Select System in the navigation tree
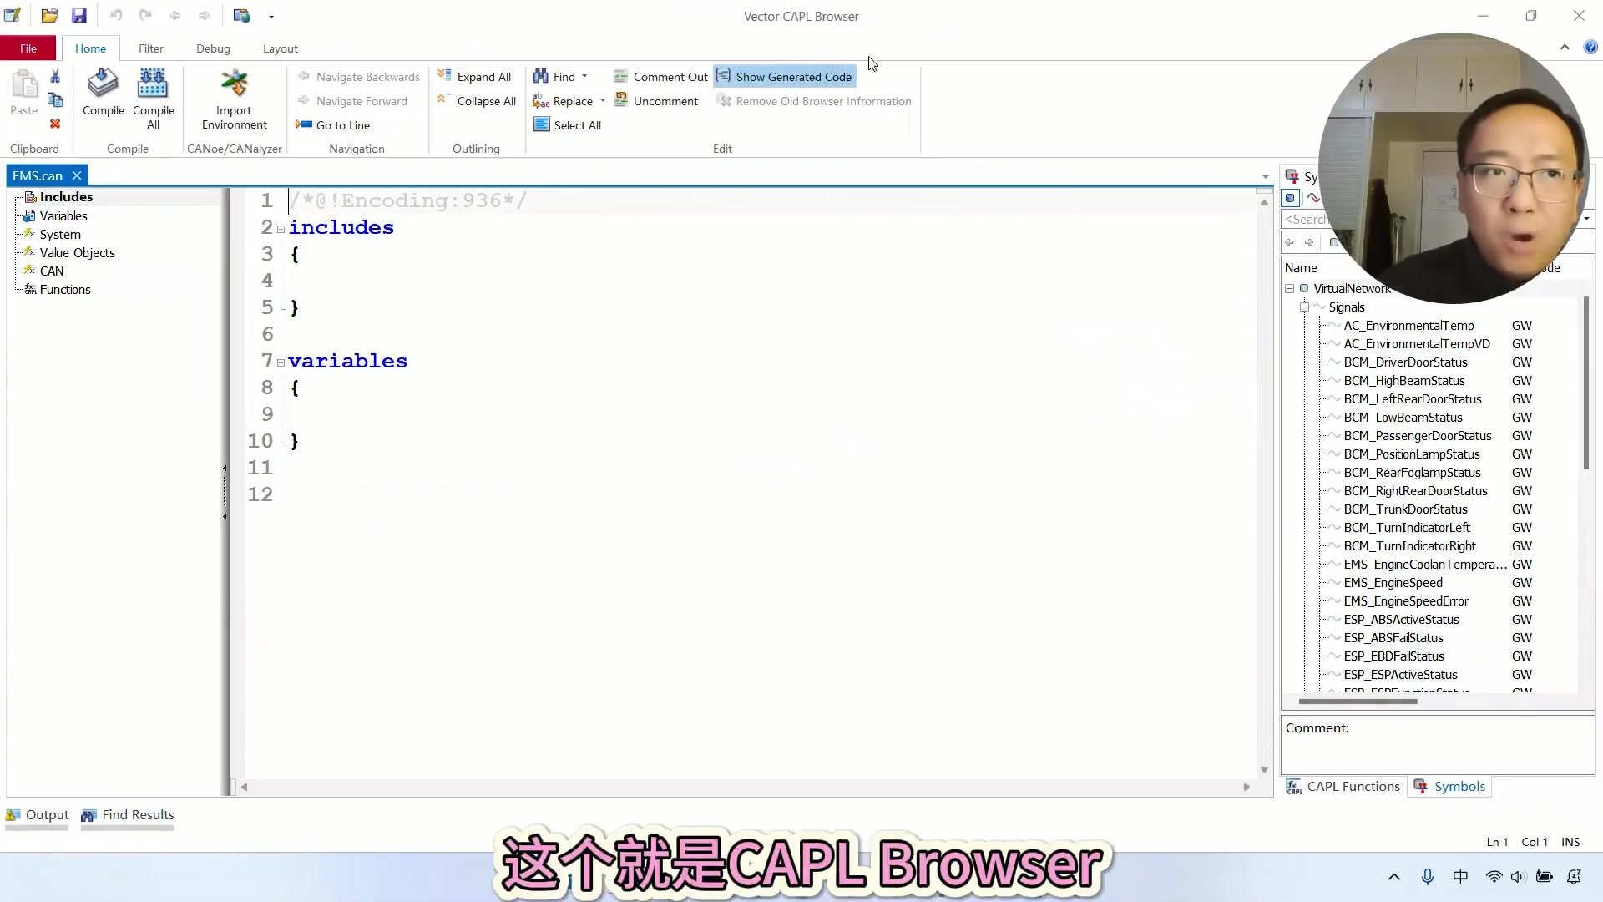 point(60,235)
